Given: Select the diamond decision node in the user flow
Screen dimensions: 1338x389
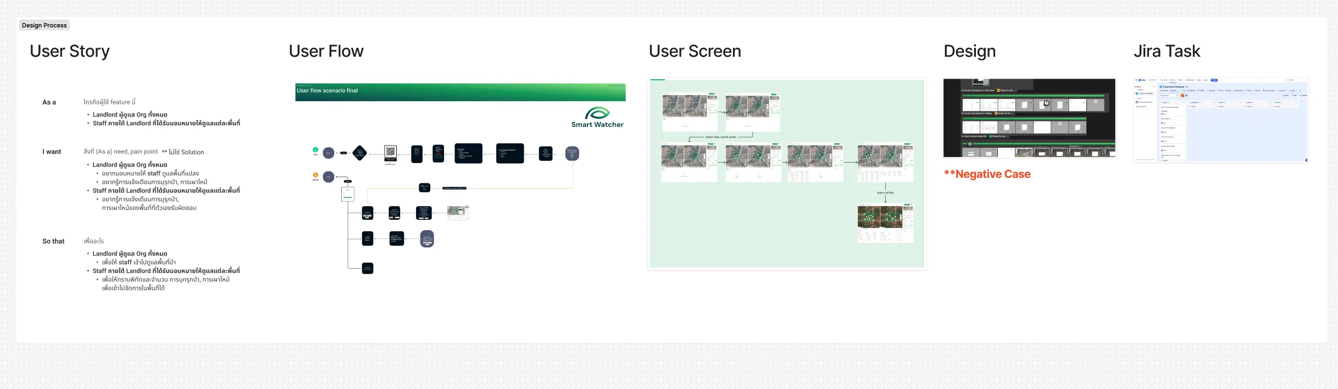Looking at the screenshot, I should pos(360,153).
